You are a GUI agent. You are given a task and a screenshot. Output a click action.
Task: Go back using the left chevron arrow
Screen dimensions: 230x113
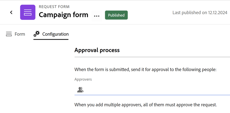(x=11, y=12)
